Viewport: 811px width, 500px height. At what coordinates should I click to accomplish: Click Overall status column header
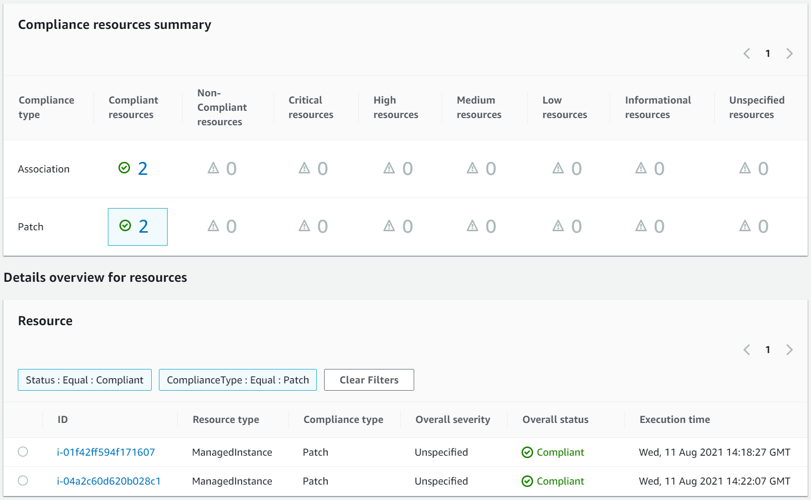pos(555,420)
